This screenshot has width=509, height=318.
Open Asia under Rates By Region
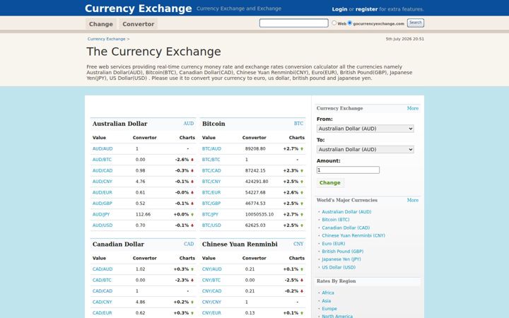(326, 301)
